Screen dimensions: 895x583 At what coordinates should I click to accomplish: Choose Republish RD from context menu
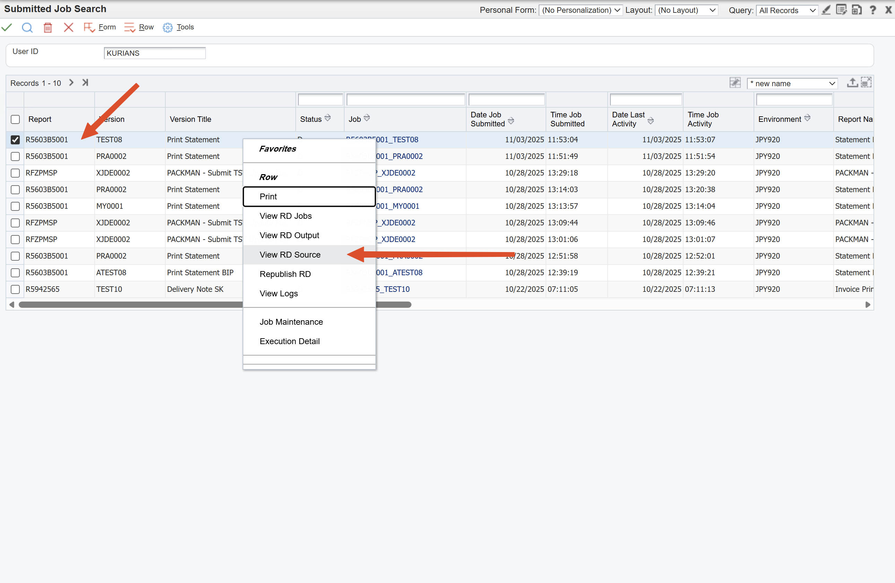[285, 274]
